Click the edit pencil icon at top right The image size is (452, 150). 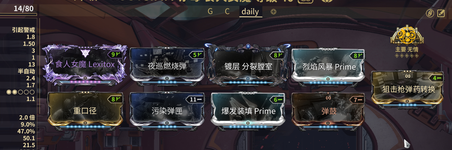click(x=441, y=13)
